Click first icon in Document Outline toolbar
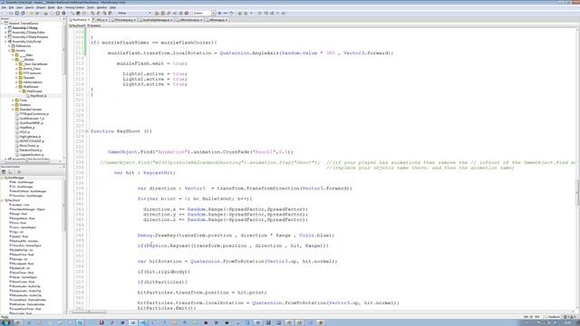This screenshot has width=580, height=326. coord(4,172)
